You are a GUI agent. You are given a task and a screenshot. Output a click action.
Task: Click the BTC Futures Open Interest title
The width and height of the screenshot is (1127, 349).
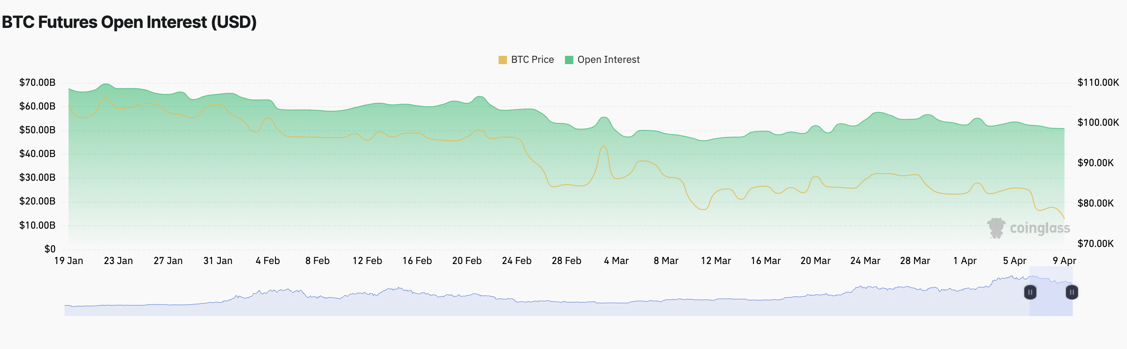click(x=129, y=22)
